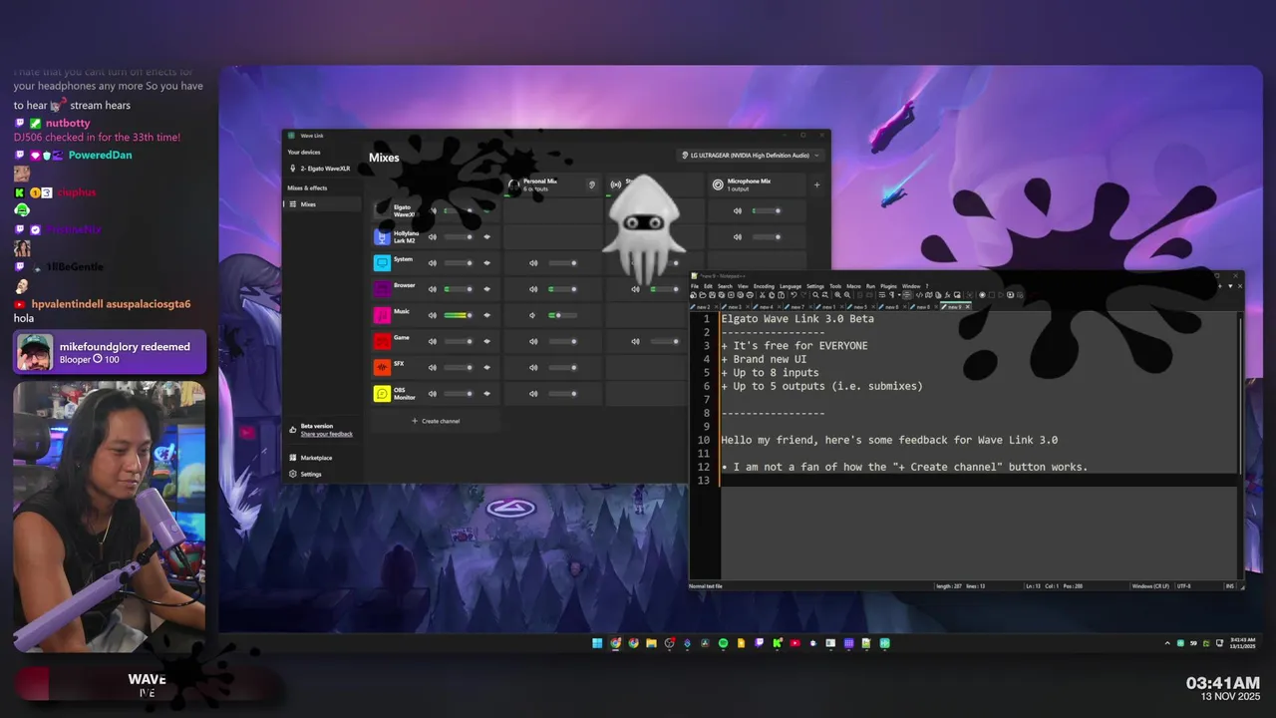
Task: Open Spotify from the Windows taskbar
Action: [x=724, y=643]
